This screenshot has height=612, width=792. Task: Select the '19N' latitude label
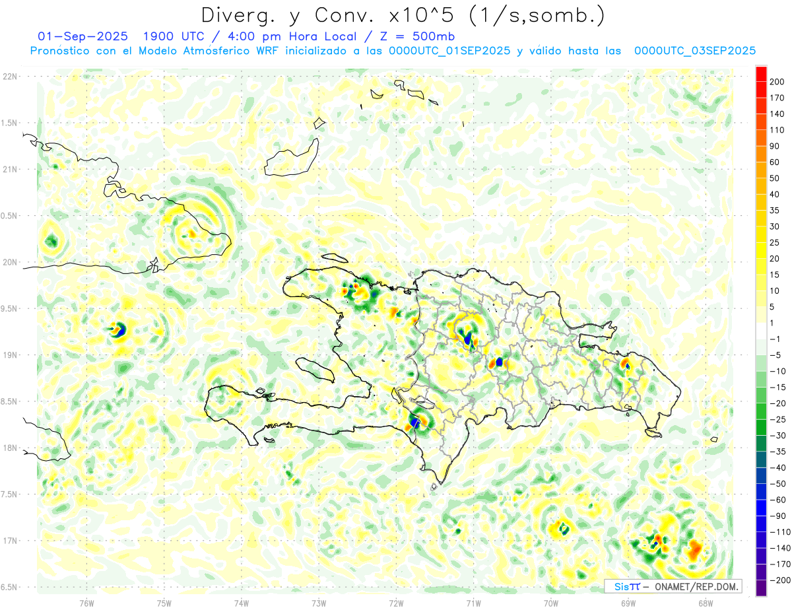coord(10,355)
